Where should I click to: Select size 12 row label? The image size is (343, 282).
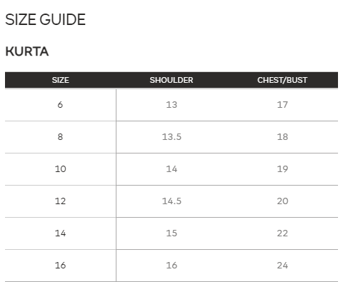click(x=61, y=201)
